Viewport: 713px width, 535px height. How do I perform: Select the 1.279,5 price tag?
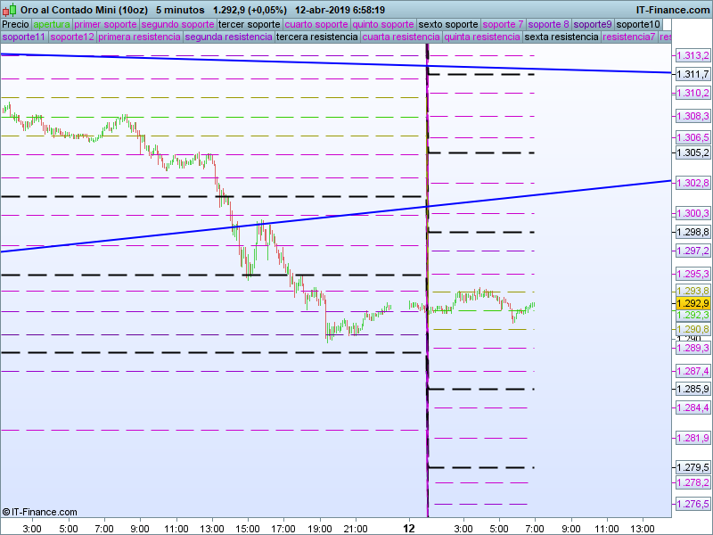(x=693, y=467)
